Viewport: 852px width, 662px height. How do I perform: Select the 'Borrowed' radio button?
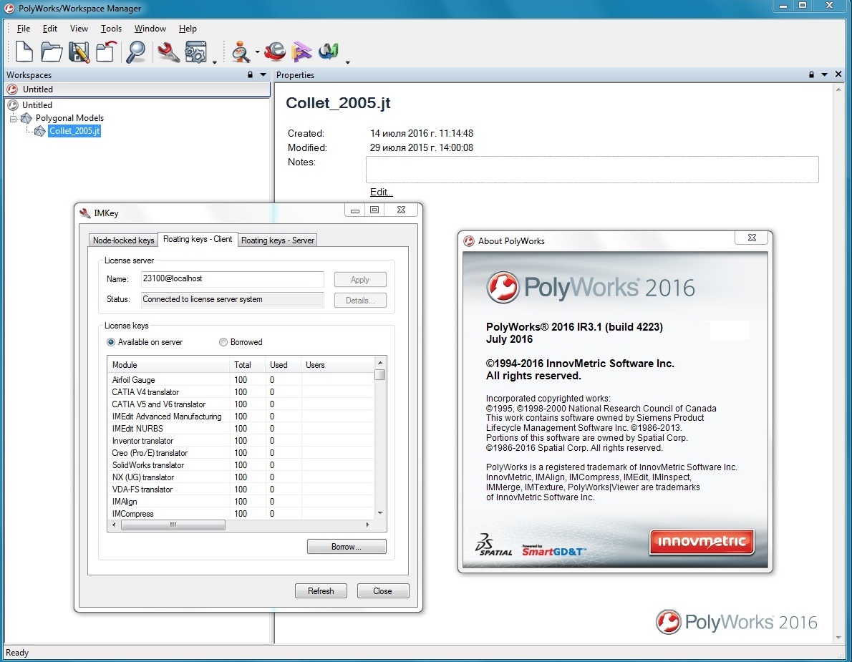223,342
